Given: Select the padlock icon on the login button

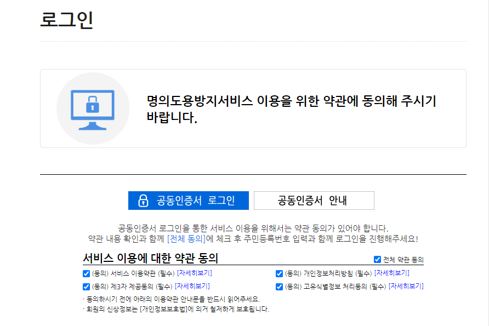Looking at the screenshot, I should tap(144, 200).
